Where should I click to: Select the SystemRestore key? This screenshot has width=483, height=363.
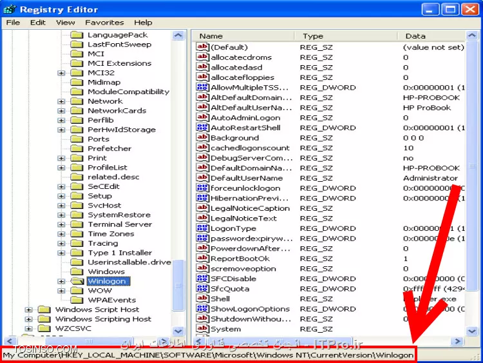click(x=119, y=215)
